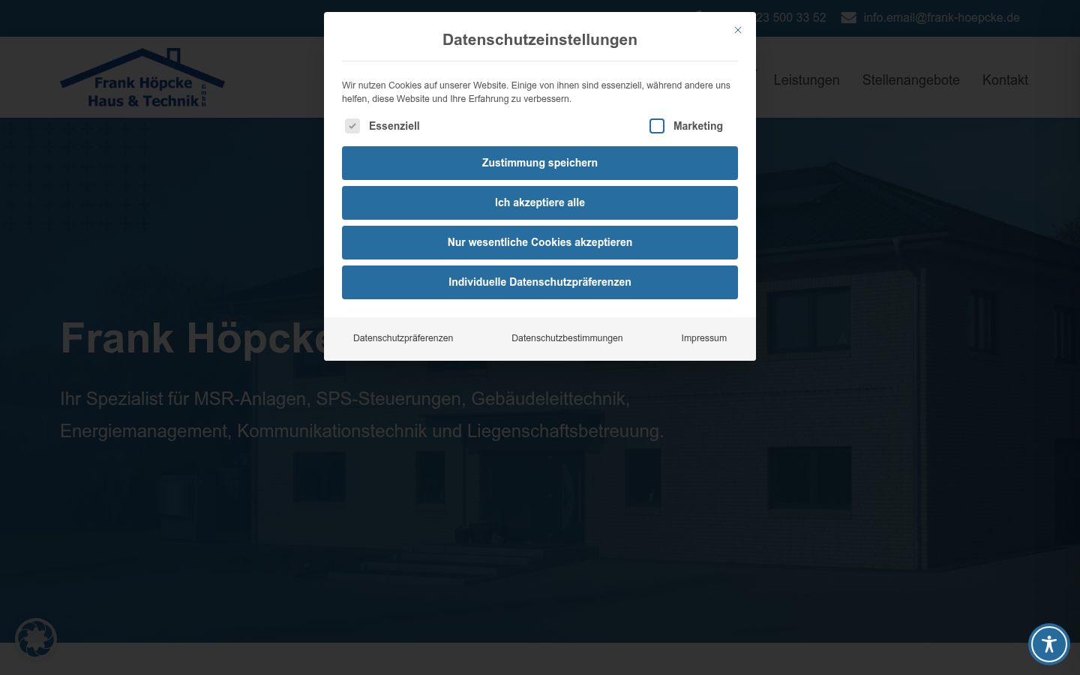This screenshot has height=675, width=1080.
Task: Click the Marketing label text
Action: coord(698,126)
